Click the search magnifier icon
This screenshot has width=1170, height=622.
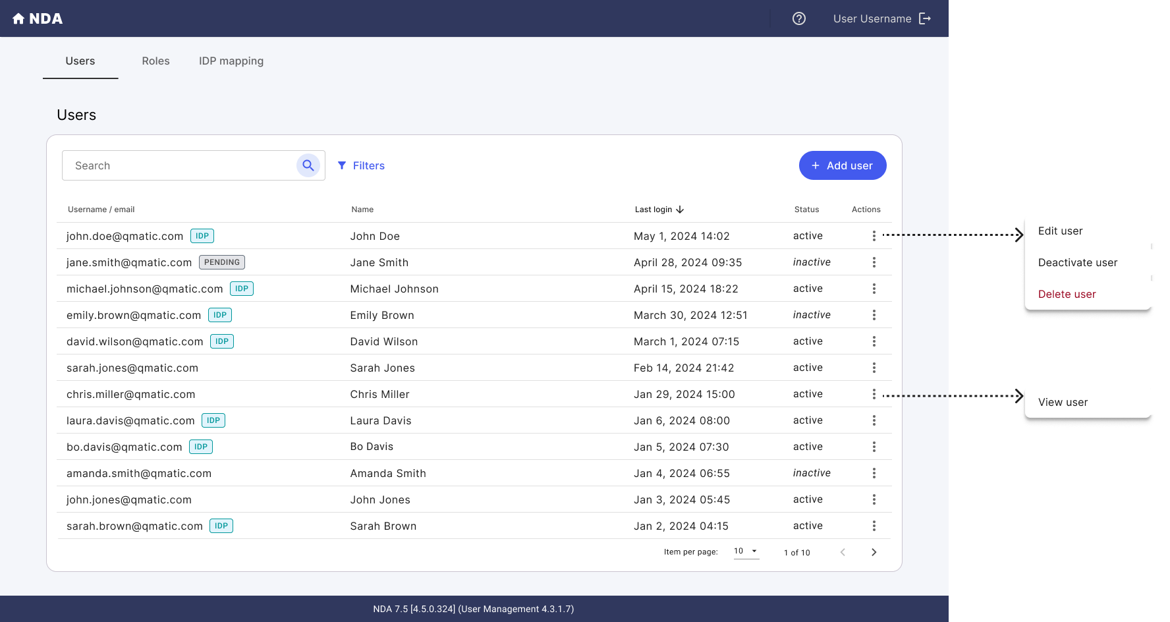[x=308, y=165]
